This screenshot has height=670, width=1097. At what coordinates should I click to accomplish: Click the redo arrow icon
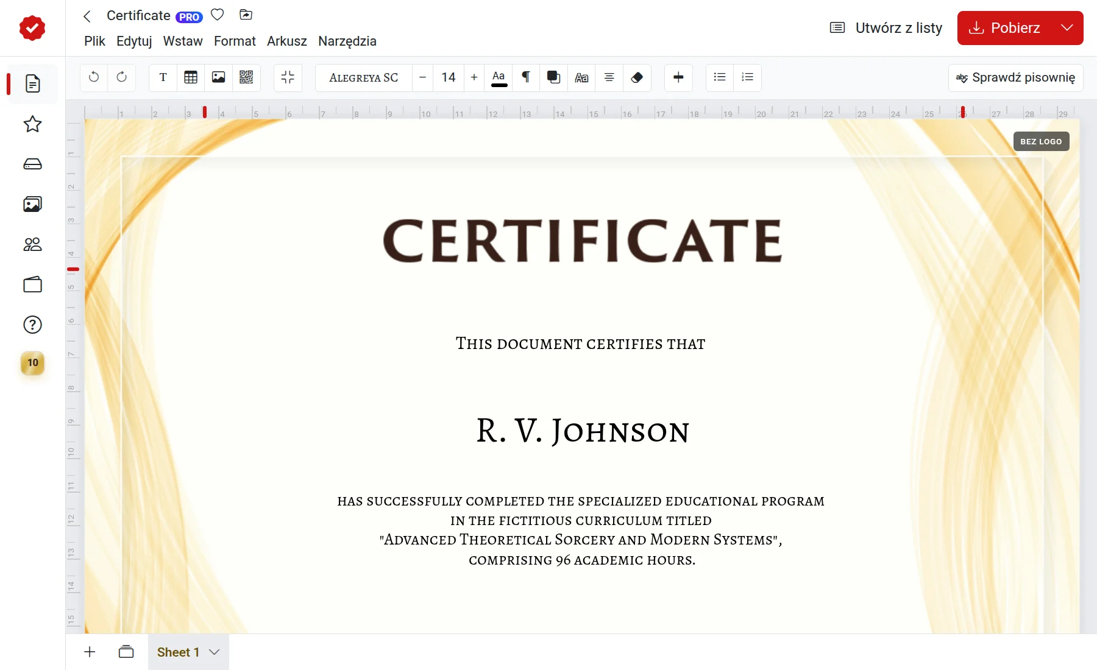pos(122,77)
